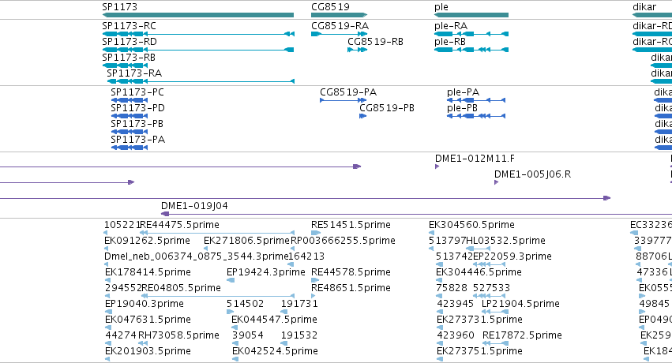Click the CG8519-PA protein feature

(343, 100)
